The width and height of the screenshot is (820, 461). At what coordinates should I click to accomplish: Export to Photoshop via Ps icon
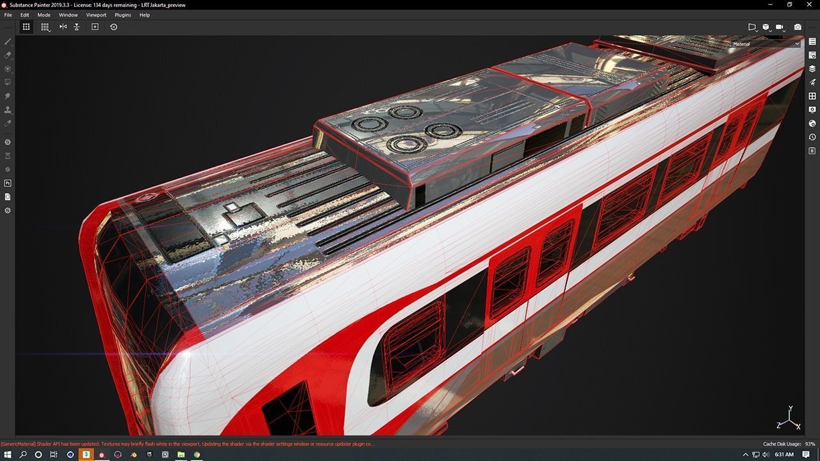pyautogui.click(x=8, y=183)
